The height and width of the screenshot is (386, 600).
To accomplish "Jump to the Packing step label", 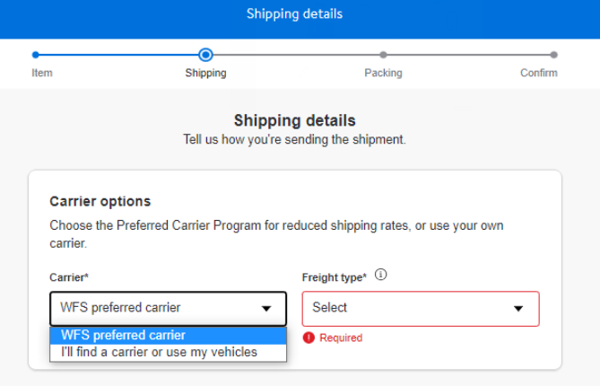I will tap(383, 73).
